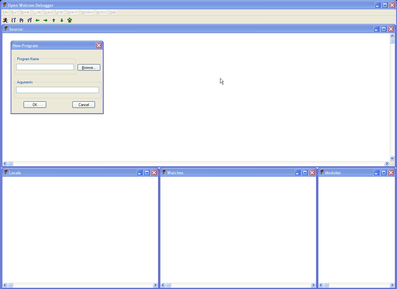This screenshot has width=397, height=289.
Task: Close the Source window
Action: tap(391, 29)
